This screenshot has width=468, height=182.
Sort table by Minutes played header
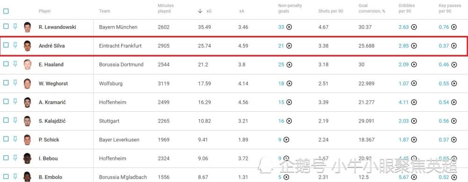pos(166,8)
